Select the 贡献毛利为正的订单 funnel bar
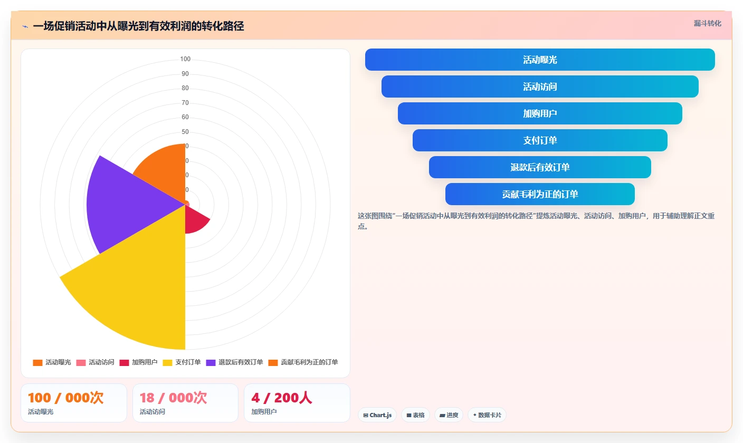The height and width of the screenshot is (443, 743). [x=540, y=194]
